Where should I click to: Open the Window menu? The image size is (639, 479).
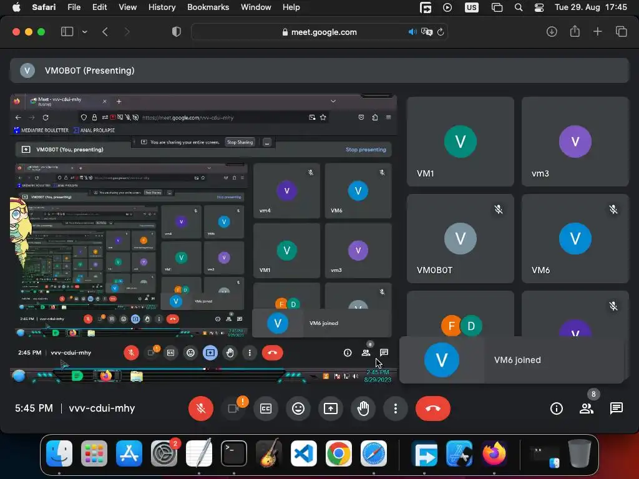(x=255, y=7)
